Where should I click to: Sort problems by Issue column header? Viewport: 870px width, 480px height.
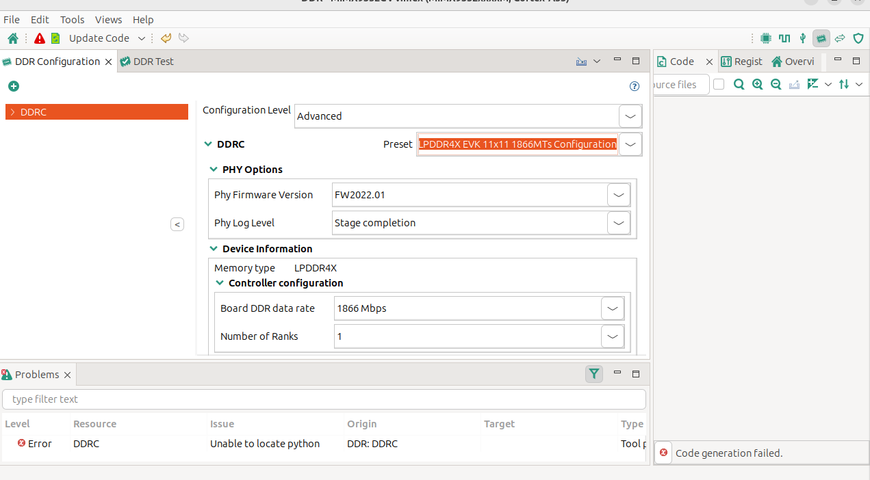click(222, 424)
